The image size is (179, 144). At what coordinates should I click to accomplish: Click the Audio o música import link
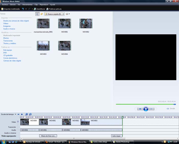tap(9, 29)
